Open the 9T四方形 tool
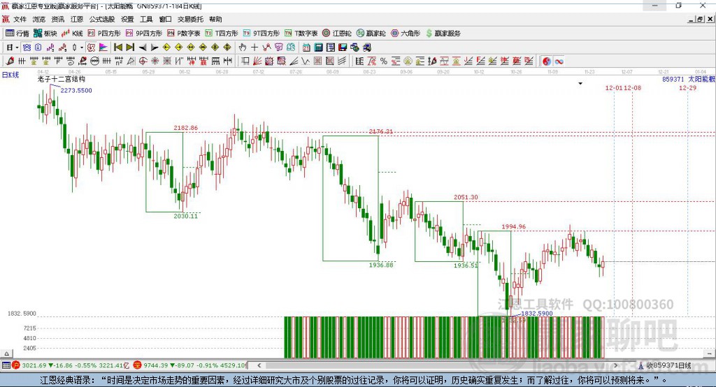Screen dimensions: 716x387 pos(262,34)
